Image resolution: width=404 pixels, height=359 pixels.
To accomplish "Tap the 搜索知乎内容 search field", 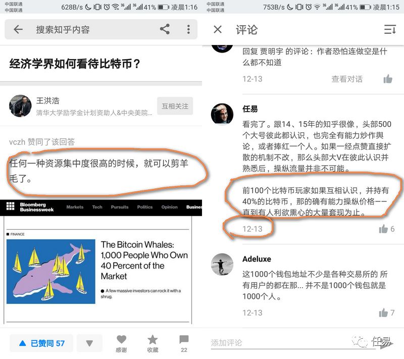I will [63, 29].
